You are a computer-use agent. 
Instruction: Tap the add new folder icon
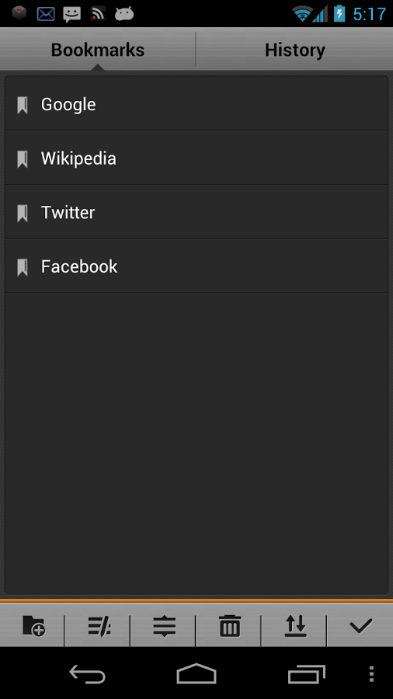[33, 626]
